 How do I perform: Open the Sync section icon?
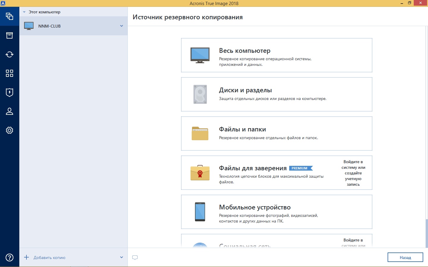[x=10, y=54]
